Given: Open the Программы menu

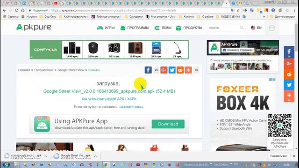Looking at the screenshot, I should coord(135,28).
